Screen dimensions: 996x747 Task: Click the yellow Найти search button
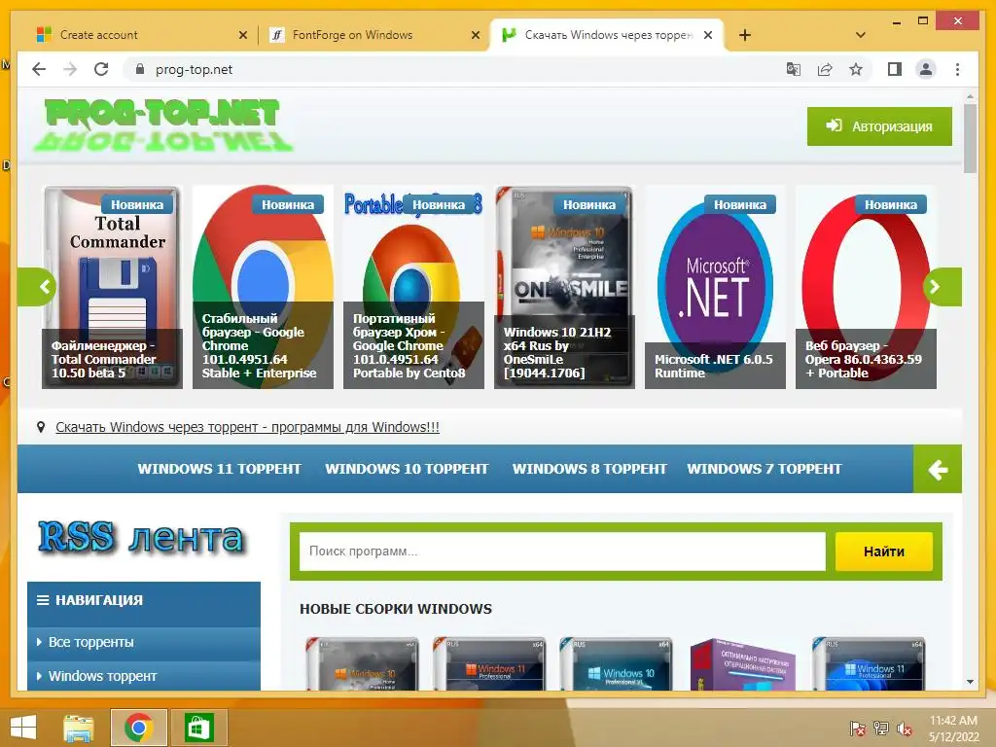point(883,551)
